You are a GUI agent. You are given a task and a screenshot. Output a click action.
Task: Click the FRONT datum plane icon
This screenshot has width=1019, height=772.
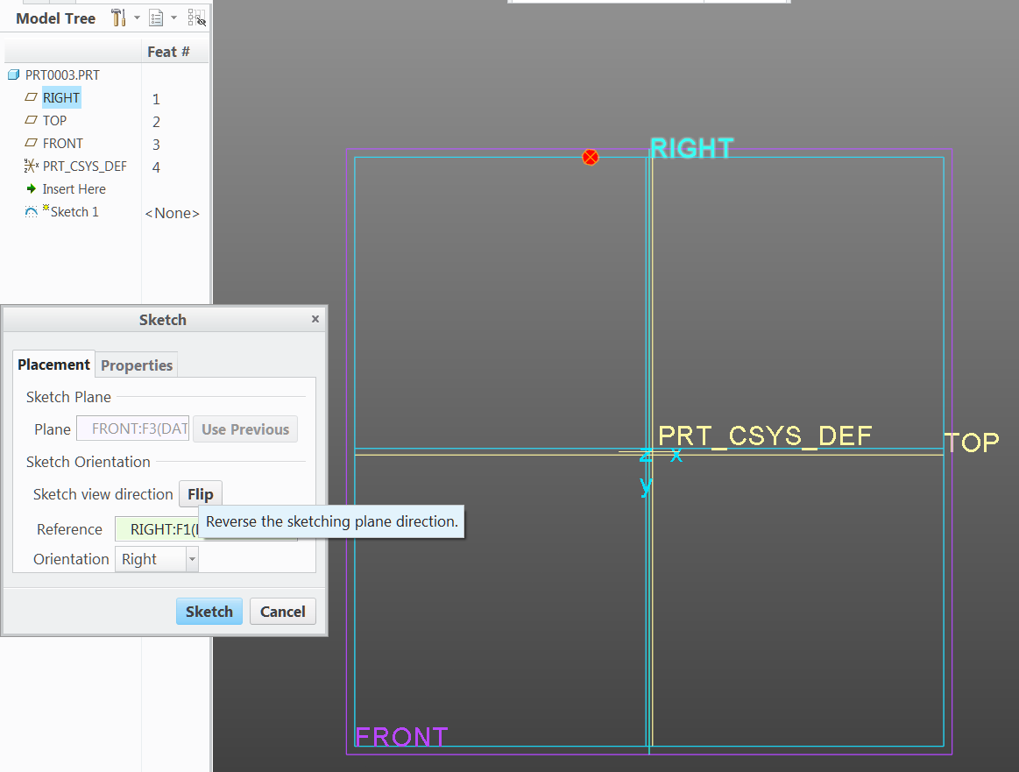tap(31, 142)
